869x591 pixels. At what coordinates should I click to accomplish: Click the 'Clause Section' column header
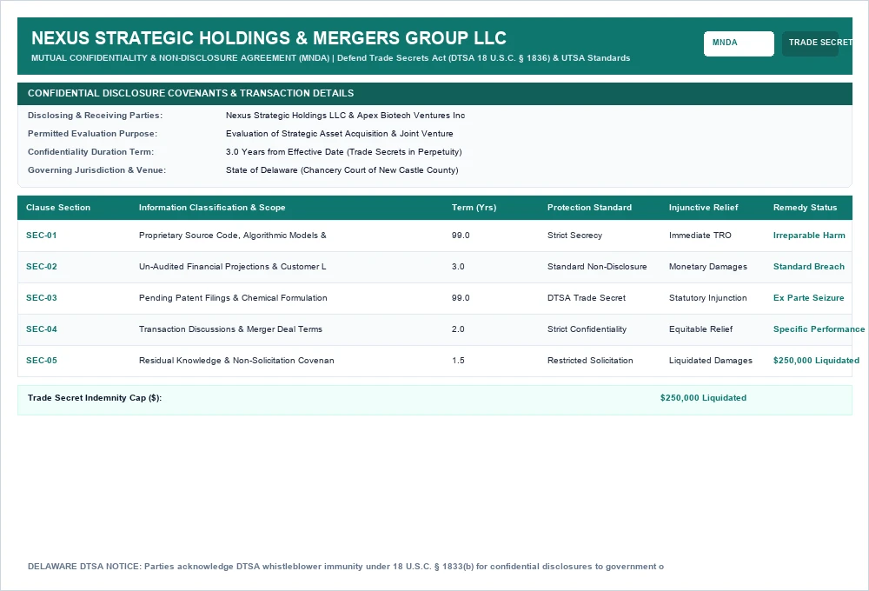click(x=58, y=208)
